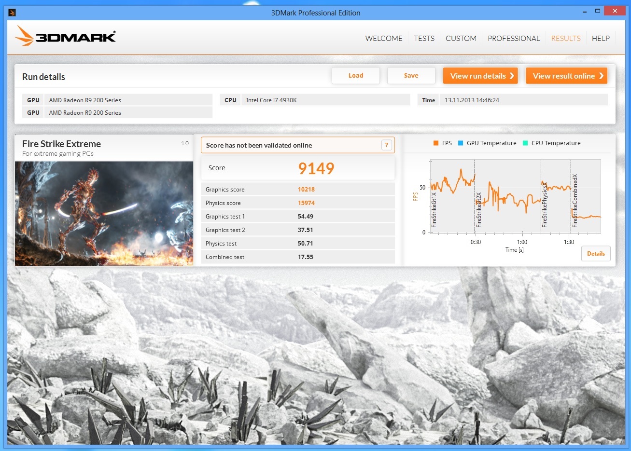The height and width of the screenshot is (451, 631).
Task: Click the GPU Temperature blue legend swatch
Action: pyautogui.click(x=461, y=143)
